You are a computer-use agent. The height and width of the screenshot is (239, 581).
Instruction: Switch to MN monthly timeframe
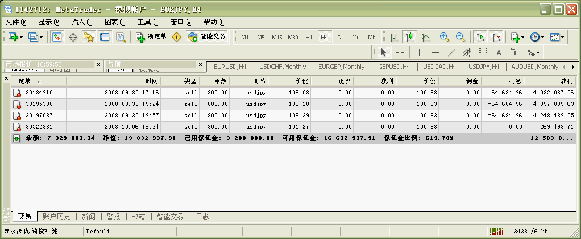point(372,37)
